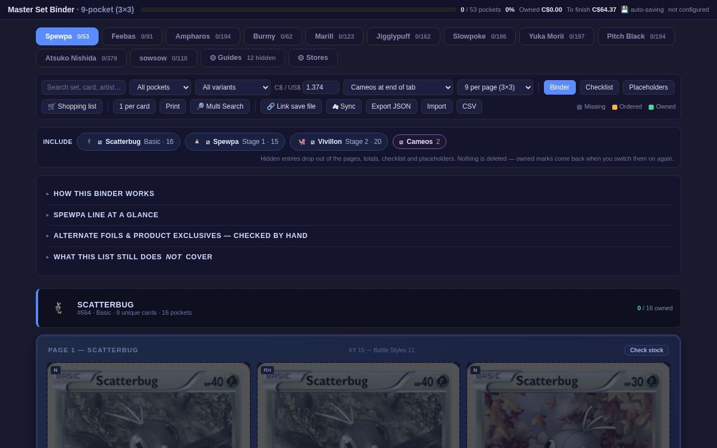Click the floppy-disk auto-saving icon
The width and height of the screenshot is (717, 448).
click(x=625, y=10)
